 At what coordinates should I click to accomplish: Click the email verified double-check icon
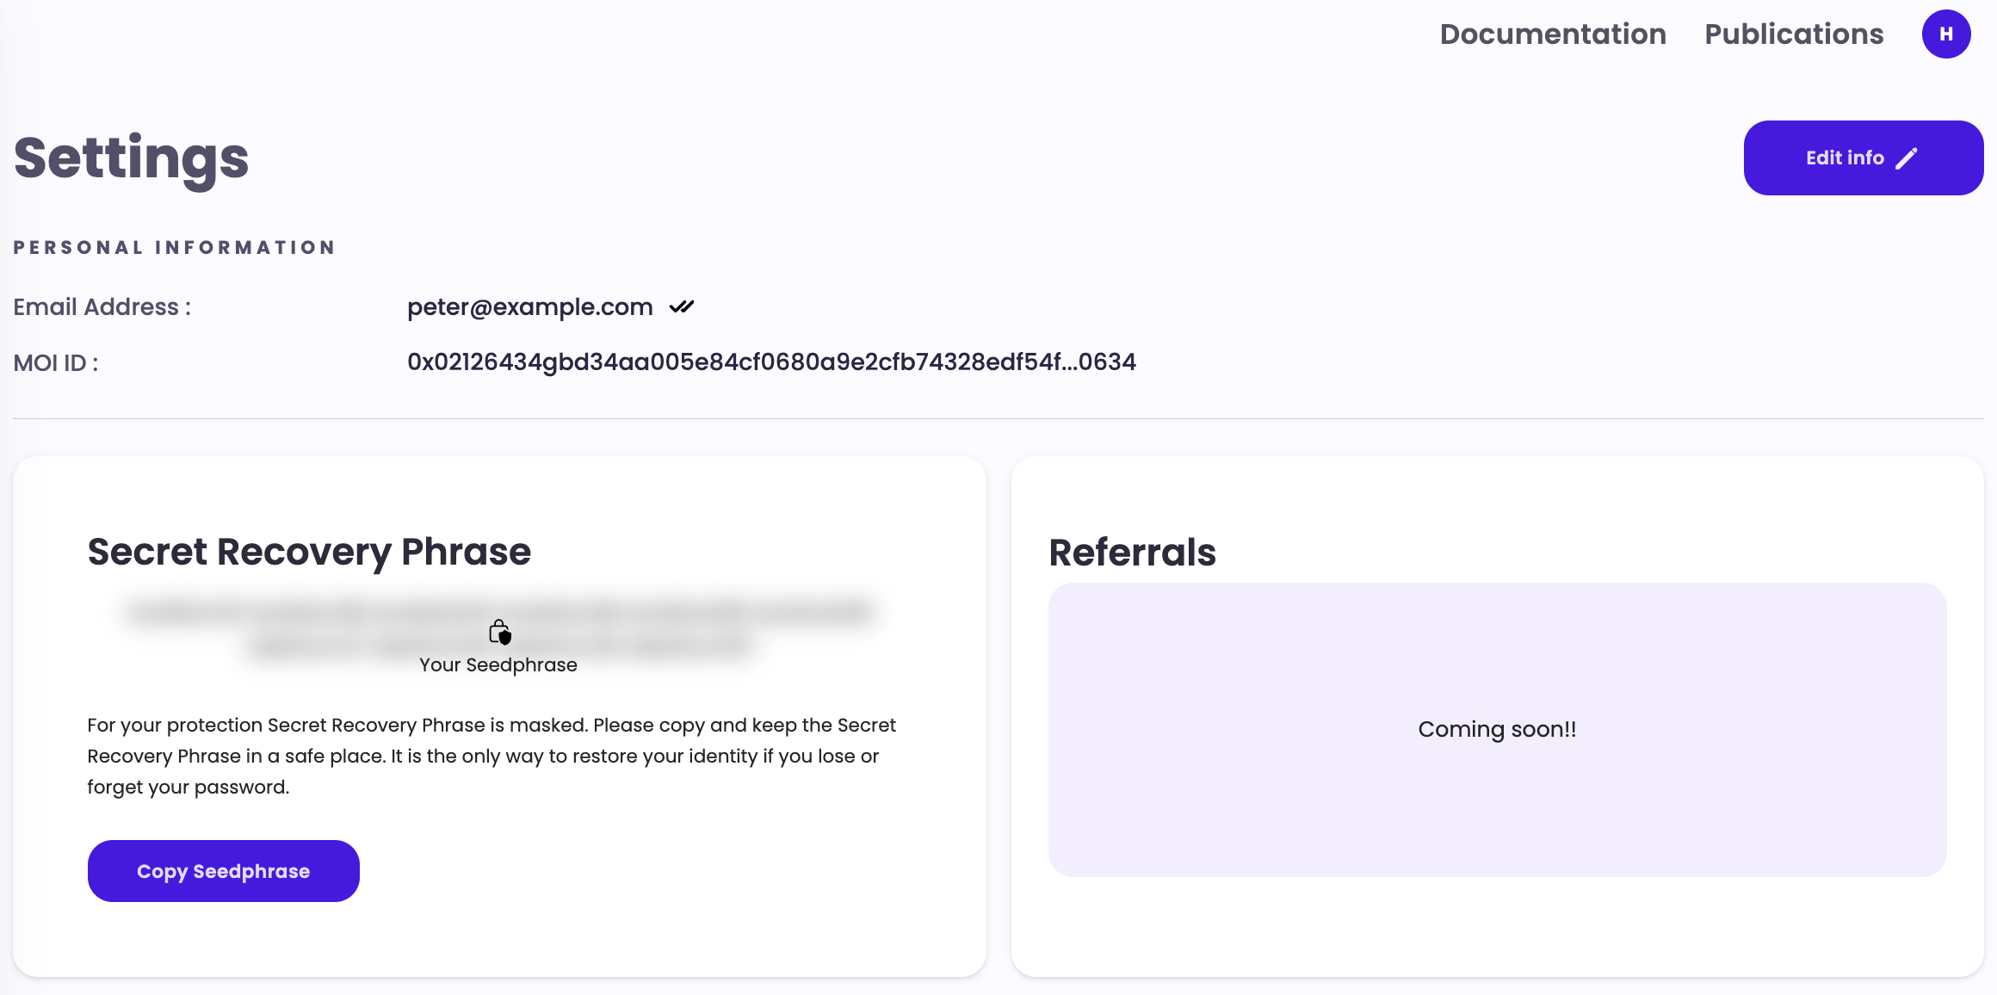click(682, 306)
